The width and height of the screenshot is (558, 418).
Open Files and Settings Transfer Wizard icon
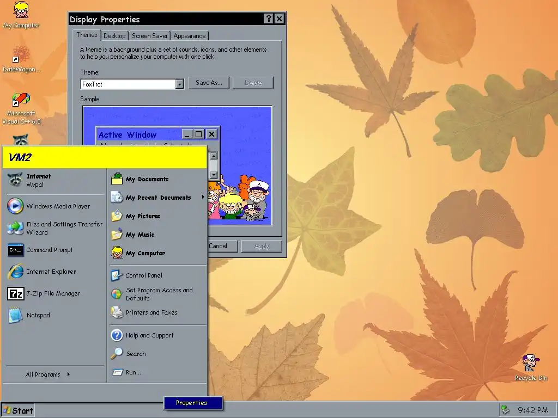15,228
